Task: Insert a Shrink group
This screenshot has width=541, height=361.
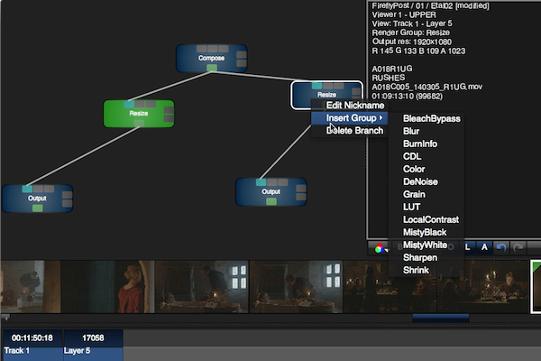Action: [x=416, y=270]
